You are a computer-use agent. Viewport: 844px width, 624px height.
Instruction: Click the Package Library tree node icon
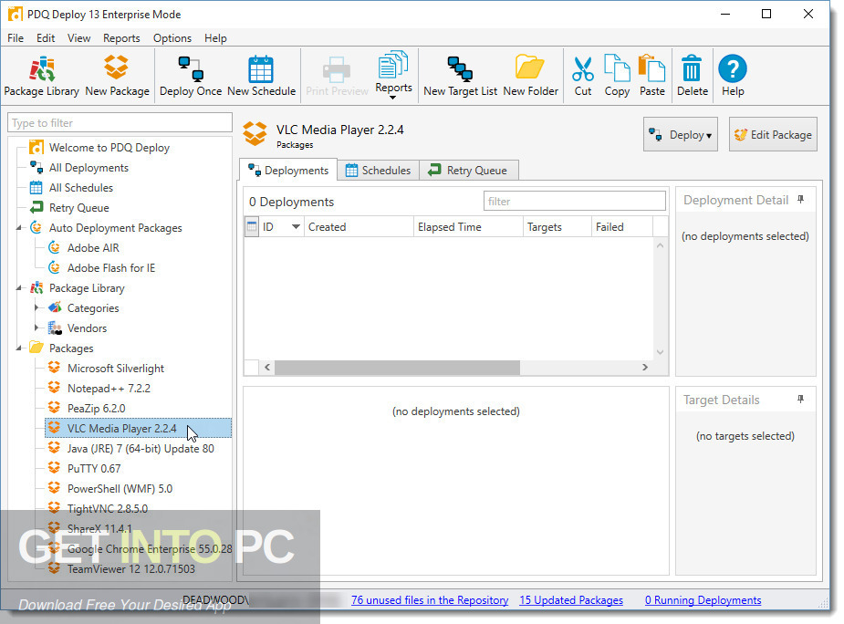36,288
